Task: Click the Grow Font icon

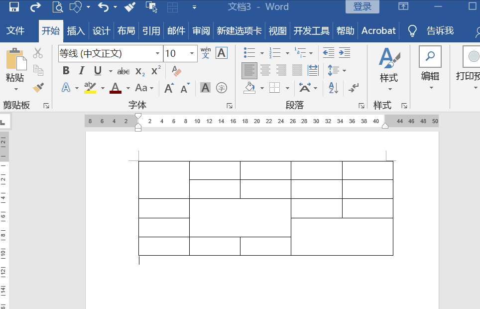Action: click(169, 88)
